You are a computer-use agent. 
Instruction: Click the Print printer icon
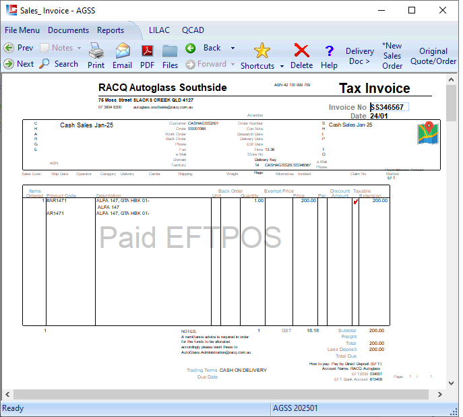pyautogui.click(x=96, y=51)
